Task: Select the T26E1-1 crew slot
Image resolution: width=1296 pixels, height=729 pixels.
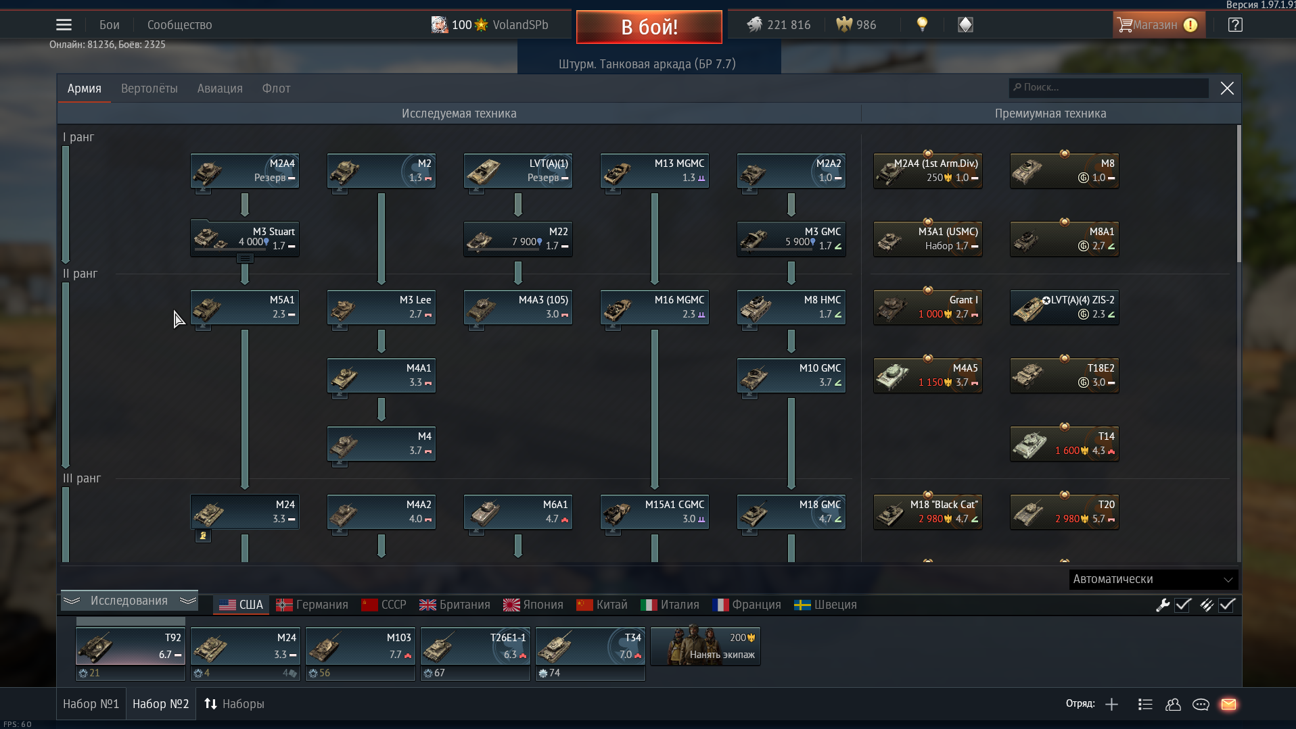Action: (x=476, y=647)
